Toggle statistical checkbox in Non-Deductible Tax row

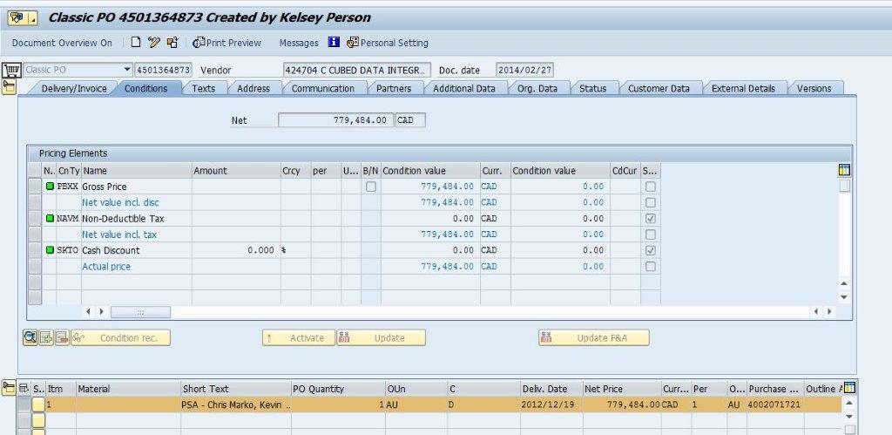click(x=650, y=219)
